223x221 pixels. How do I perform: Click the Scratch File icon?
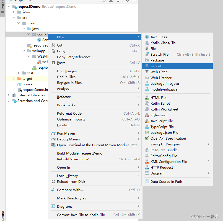point(147,54)
